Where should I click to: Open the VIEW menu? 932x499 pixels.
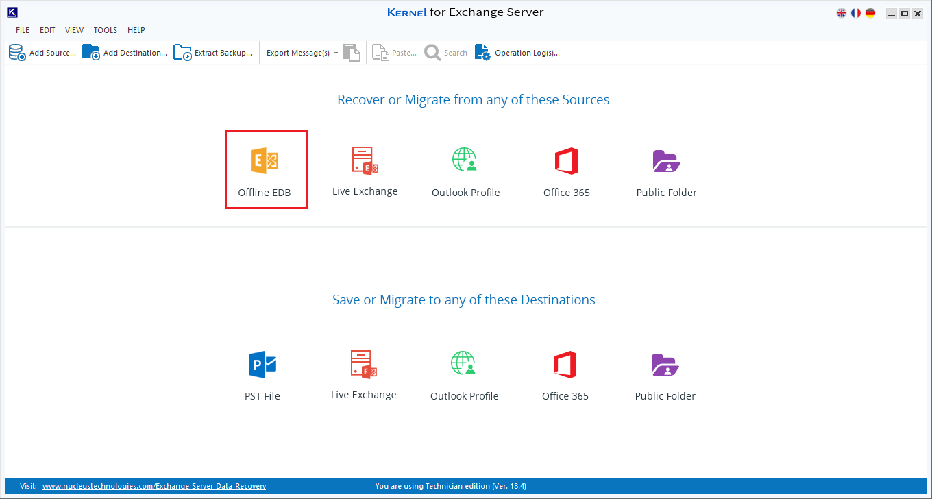click(75, 30)
